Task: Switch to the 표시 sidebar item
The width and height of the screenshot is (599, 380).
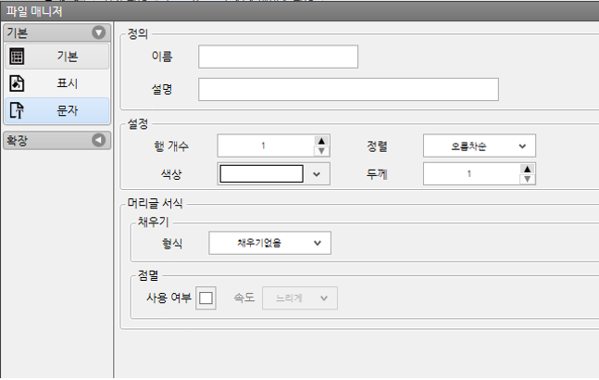Action: pos(56,83)
